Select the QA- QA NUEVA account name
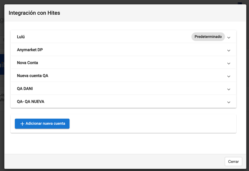249x171 pixels. tap(31, 101)
